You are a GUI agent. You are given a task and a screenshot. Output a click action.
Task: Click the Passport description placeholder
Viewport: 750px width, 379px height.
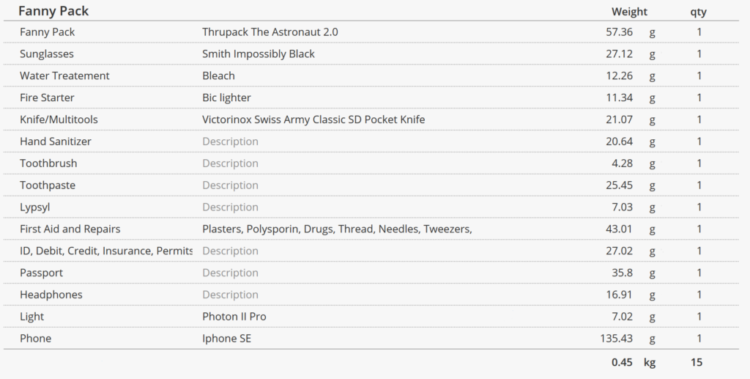[x=230, y=273]
